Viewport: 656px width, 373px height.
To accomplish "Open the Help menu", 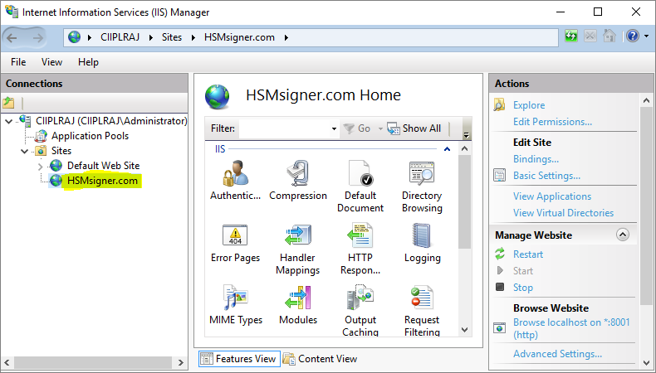I will click(88, 62).
